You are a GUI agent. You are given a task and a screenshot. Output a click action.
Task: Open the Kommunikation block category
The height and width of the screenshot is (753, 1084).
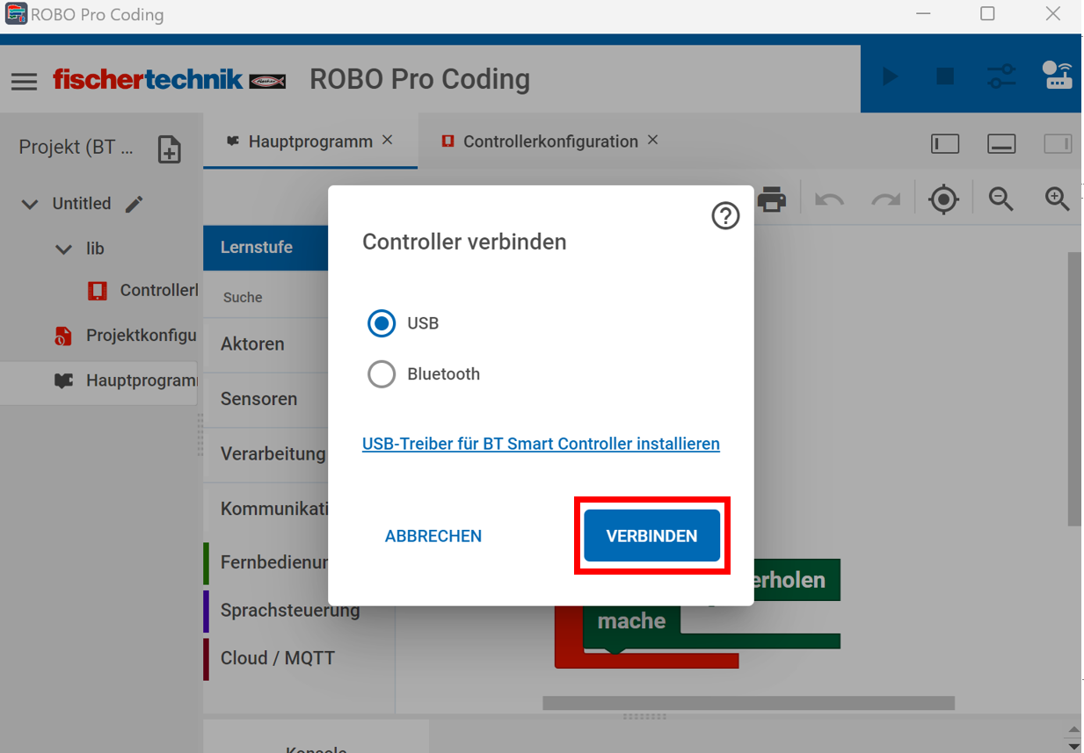tap(266, 509)
